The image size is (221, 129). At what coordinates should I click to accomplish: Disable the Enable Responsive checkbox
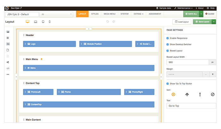[x=168, y=38]
